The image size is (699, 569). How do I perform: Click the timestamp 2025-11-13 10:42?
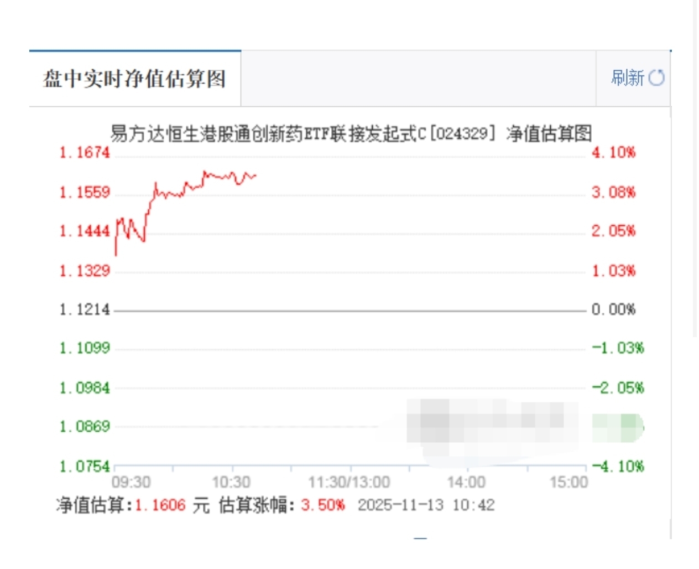point(426,505)
